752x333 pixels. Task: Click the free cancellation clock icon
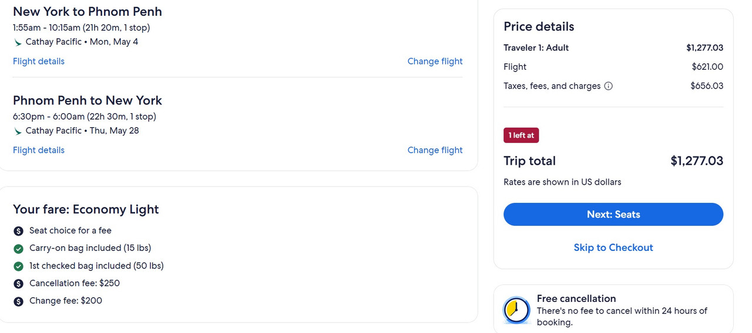click(516, 310)
